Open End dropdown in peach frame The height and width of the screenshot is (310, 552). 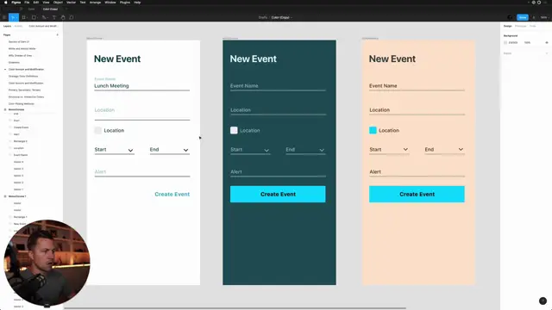[444, 150]
